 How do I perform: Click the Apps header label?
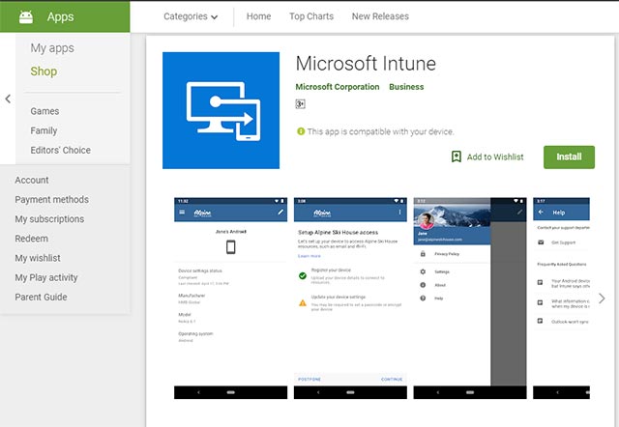pos(60,16)
